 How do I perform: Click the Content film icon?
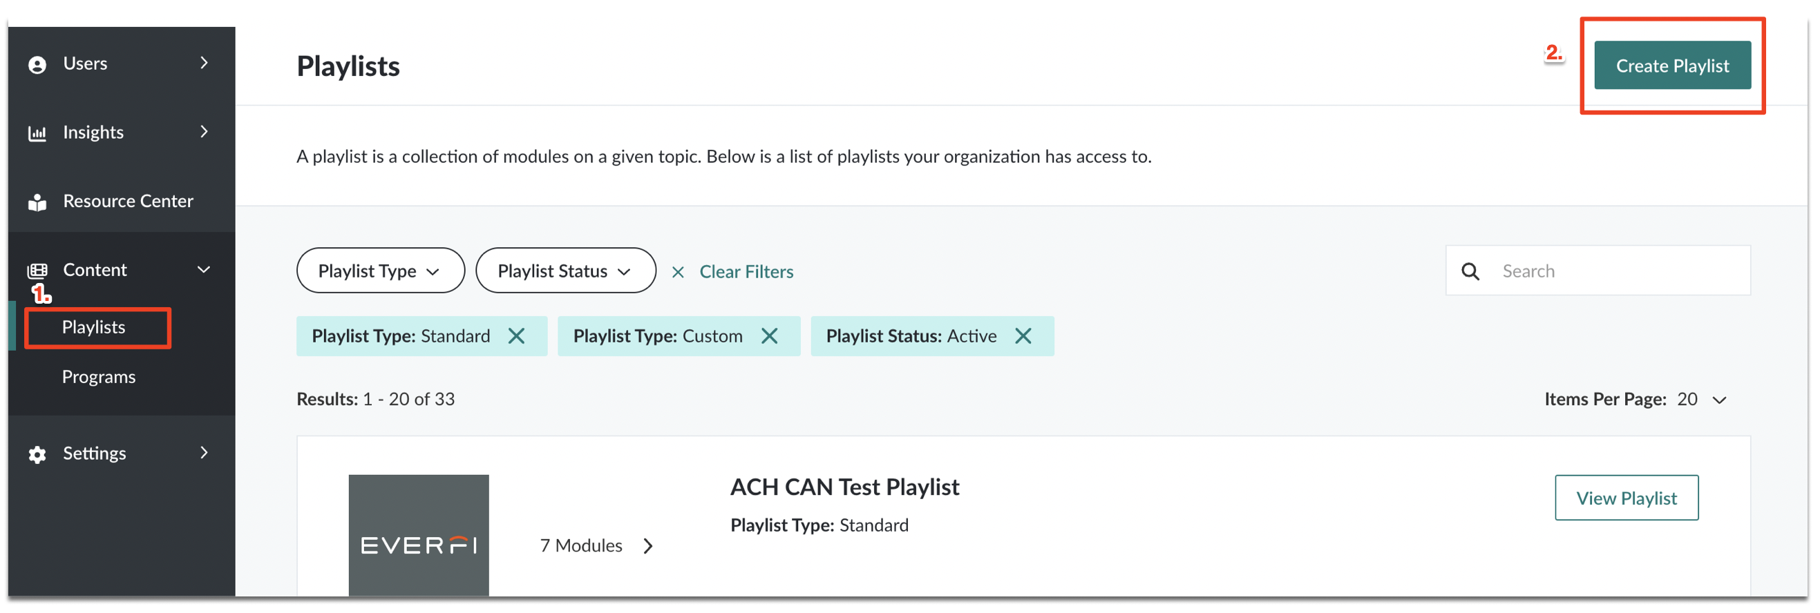(37, 271)
